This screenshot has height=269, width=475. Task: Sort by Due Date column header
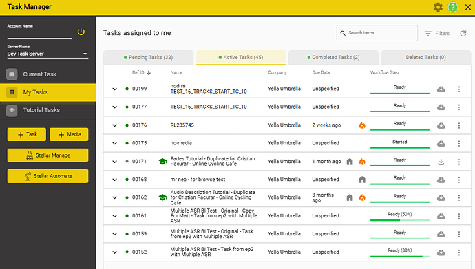321,72
